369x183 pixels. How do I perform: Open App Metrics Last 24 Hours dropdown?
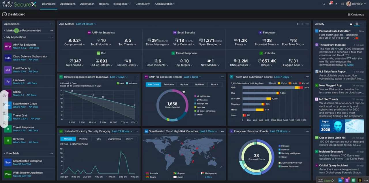tap(86, 24)
